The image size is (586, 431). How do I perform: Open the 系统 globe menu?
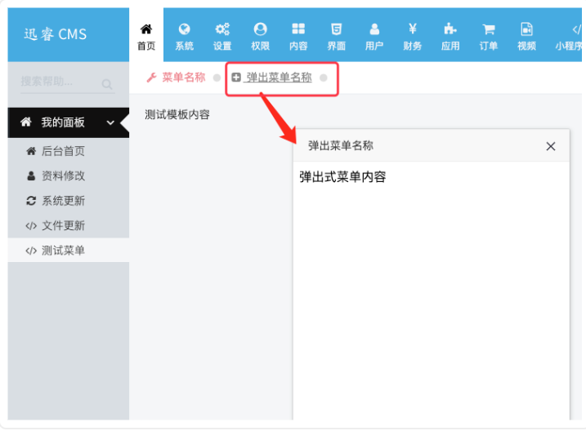point(184,37)
